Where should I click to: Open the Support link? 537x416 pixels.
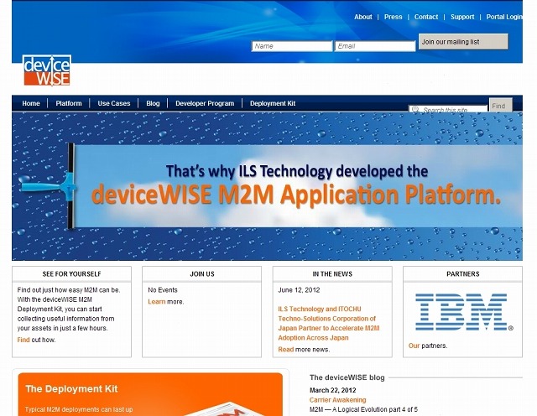[462, 17]
